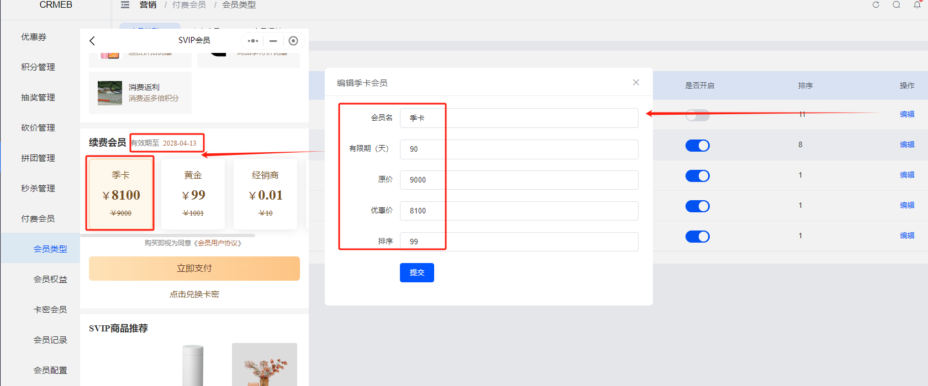Click the 优惠价 input field
Viewport: 928px width, 386px height.
[519, 211]
